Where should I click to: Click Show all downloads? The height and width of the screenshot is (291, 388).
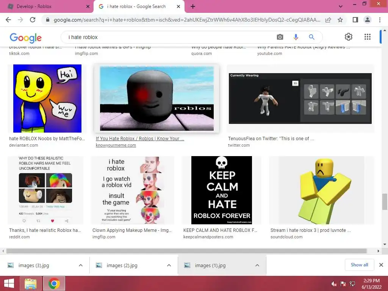click(x=359, y=265)
